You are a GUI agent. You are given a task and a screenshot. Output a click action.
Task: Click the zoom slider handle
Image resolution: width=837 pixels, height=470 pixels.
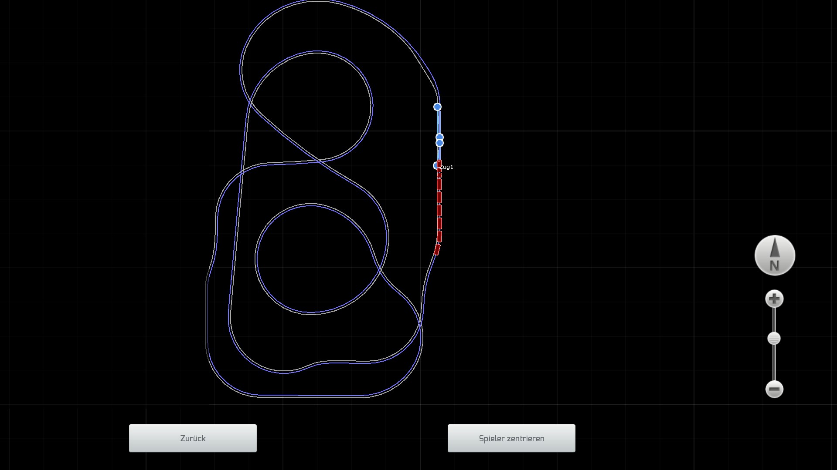pyautogui.click(x=774, y=339)
